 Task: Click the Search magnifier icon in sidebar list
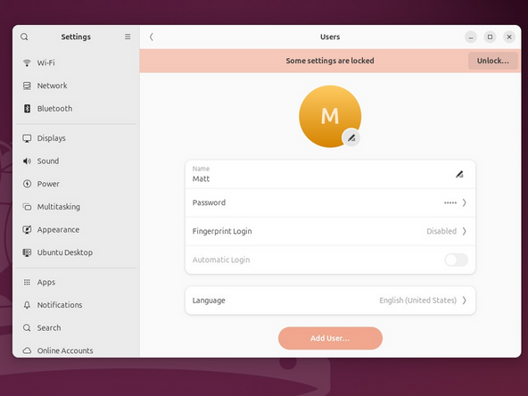(27, 327)
